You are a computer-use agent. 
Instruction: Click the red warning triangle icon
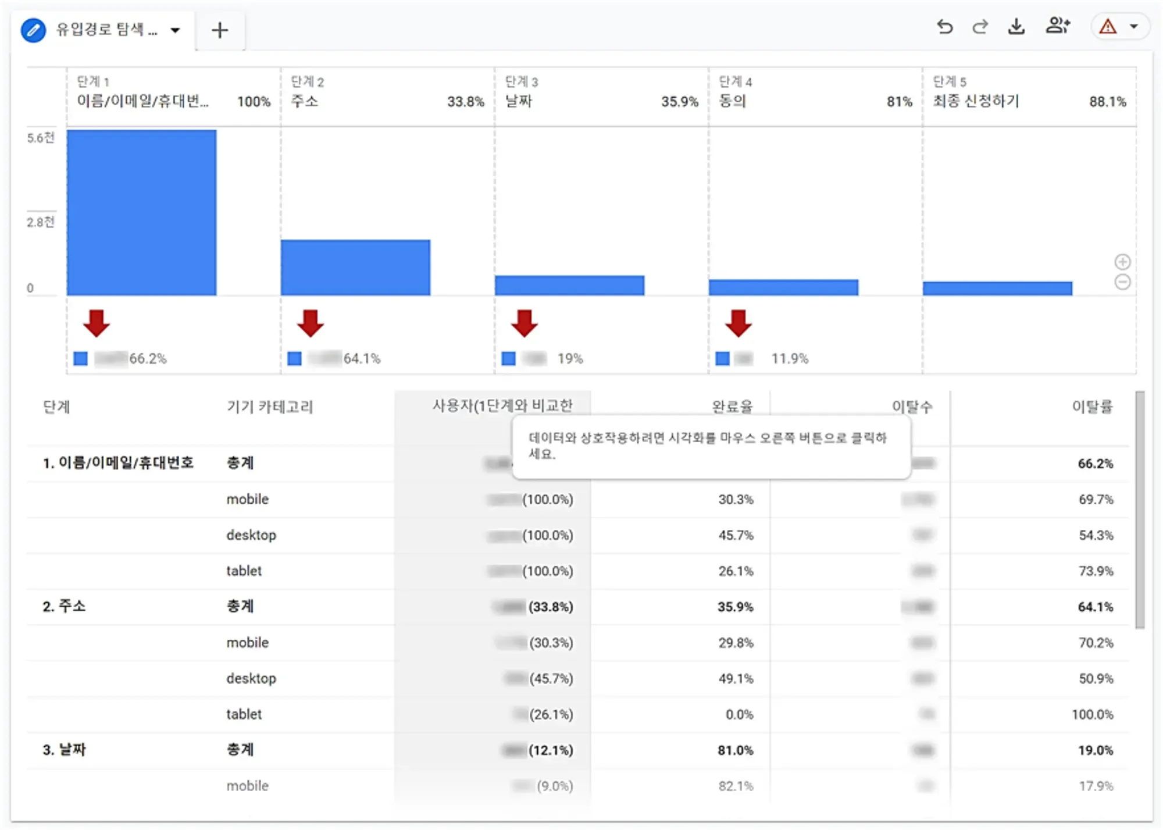[x=1108, y=27]
